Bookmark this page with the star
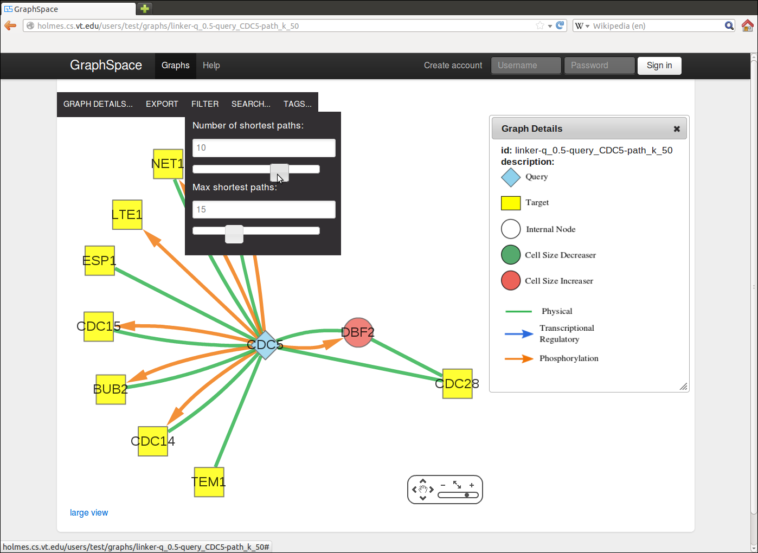 click(x=540, y=25)
